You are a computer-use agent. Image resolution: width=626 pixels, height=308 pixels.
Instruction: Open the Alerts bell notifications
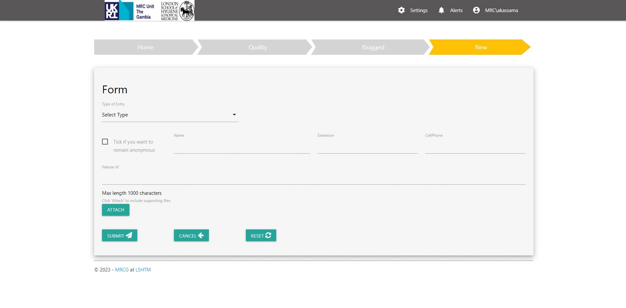pos(442,10)
